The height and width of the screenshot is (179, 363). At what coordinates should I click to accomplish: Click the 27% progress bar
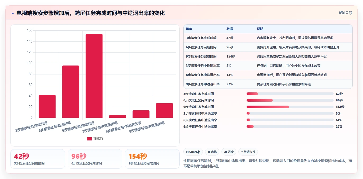pyautogui.click(x=290, y=127)
